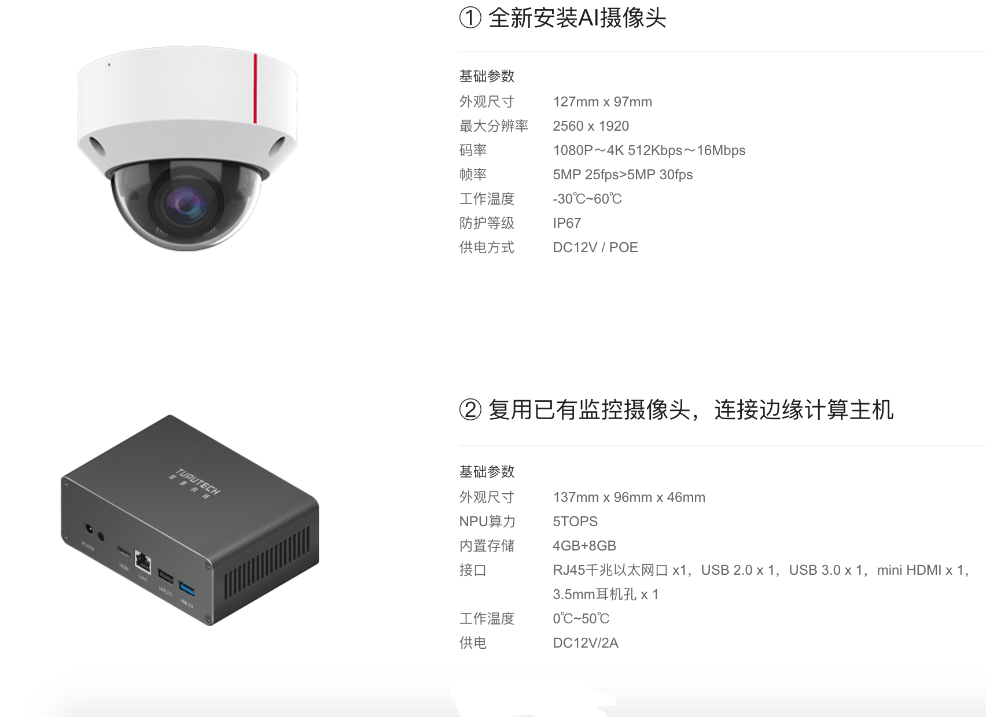Click the DC12V/2A power supply value
Image resolution: width=986 pixels, height=717 pixels.
coord(586,643)
